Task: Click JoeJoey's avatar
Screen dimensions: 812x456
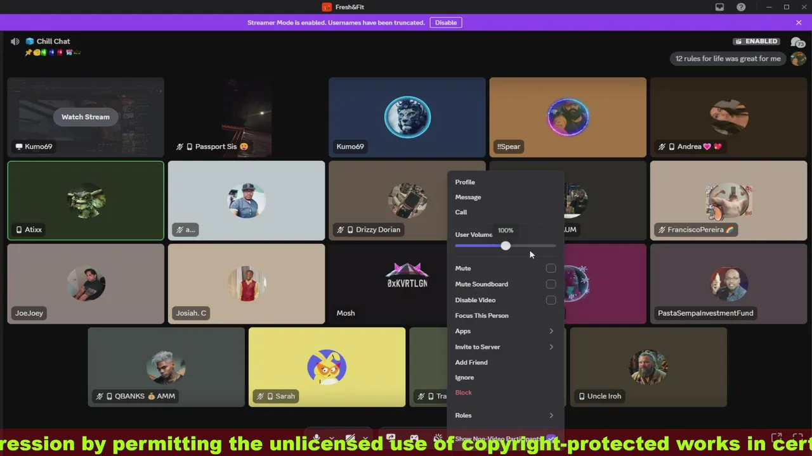Action: pyautogui.click(x=86, y=284)
